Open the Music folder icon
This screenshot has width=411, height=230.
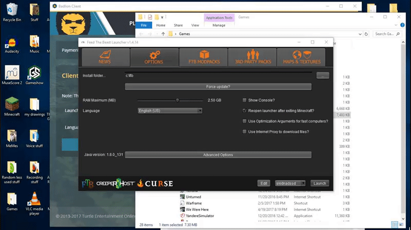point(34,45)
